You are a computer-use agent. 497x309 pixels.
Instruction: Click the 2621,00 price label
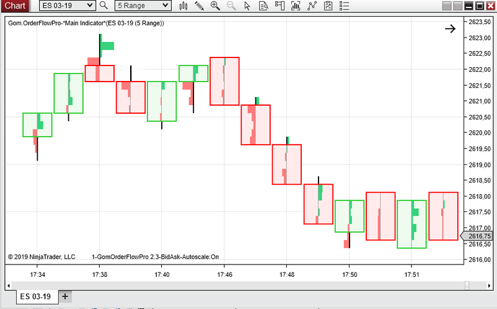coord(480,101)
